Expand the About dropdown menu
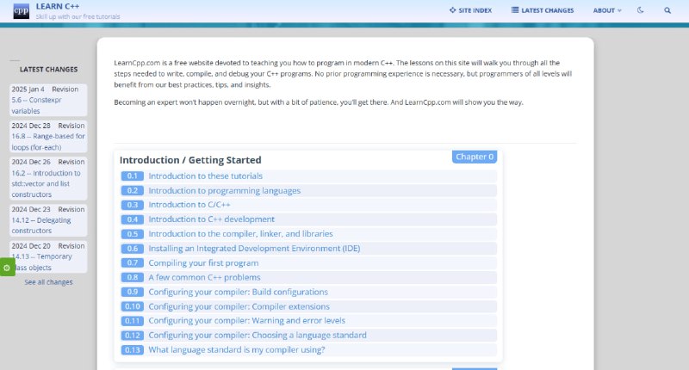Image resolution: width=689 pixels, height=370 pixels. (x=607, y=10)
